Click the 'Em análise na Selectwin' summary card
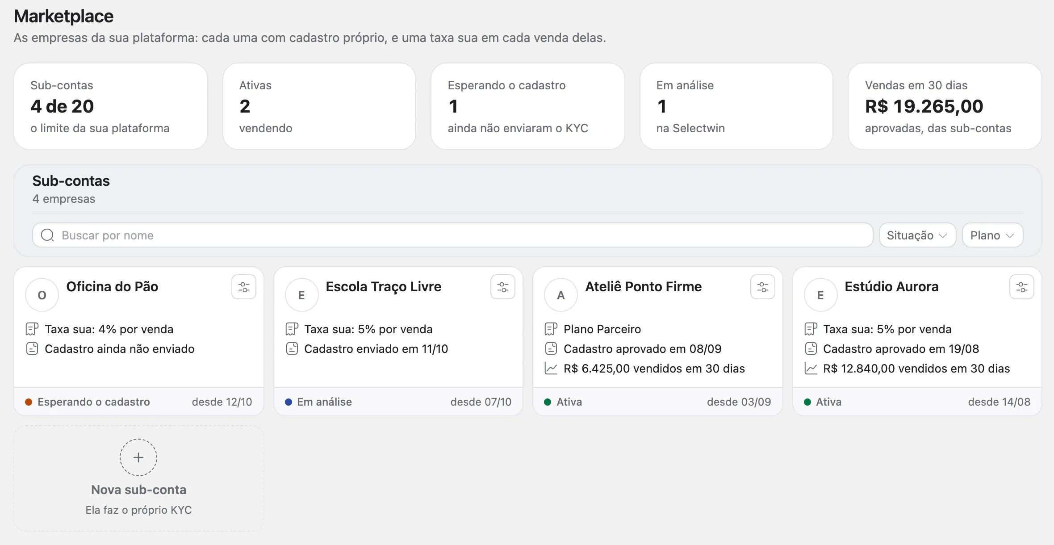 coord(736,106)
